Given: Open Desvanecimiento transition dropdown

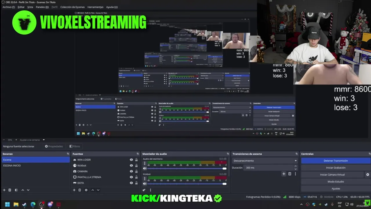Looking at the screenshot, I should 265,161.
